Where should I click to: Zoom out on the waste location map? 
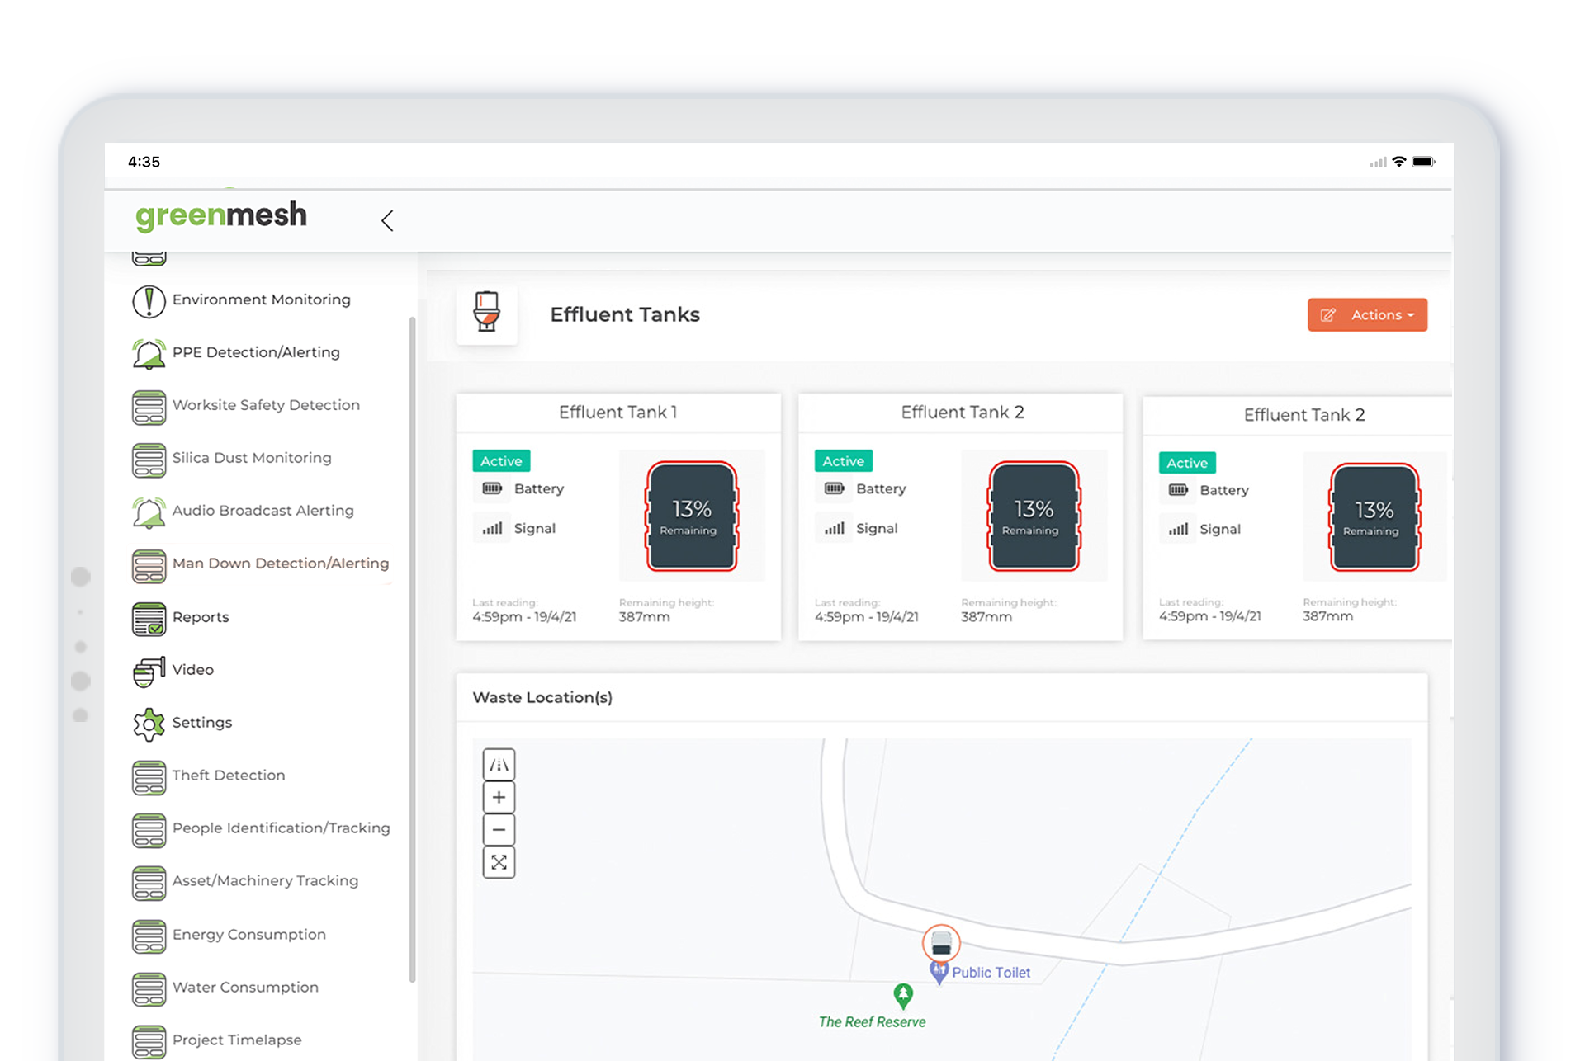tap(499, 830)
